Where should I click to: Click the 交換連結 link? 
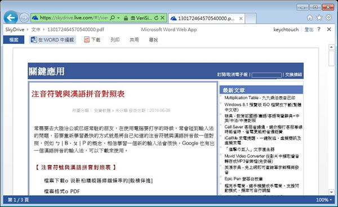click(x=293, y=75)
